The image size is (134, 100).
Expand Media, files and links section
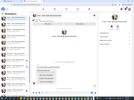pos(115,40)
